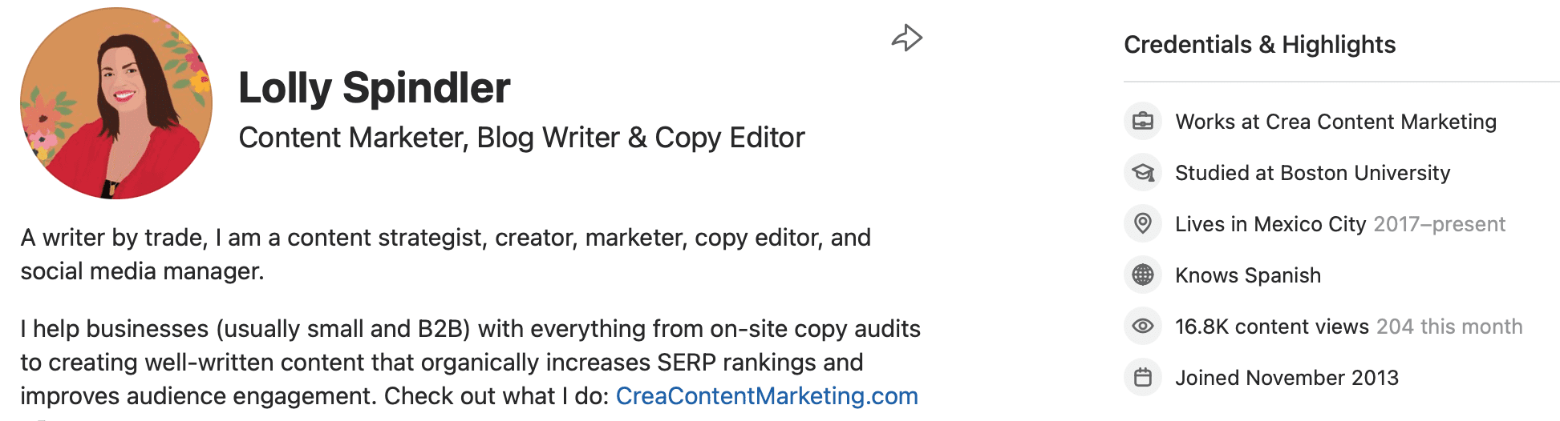Open Lolly Spindler's profile picture
Image resolution: width=1560 pixels, height=421 pixels.
click(x=116, y=103)
